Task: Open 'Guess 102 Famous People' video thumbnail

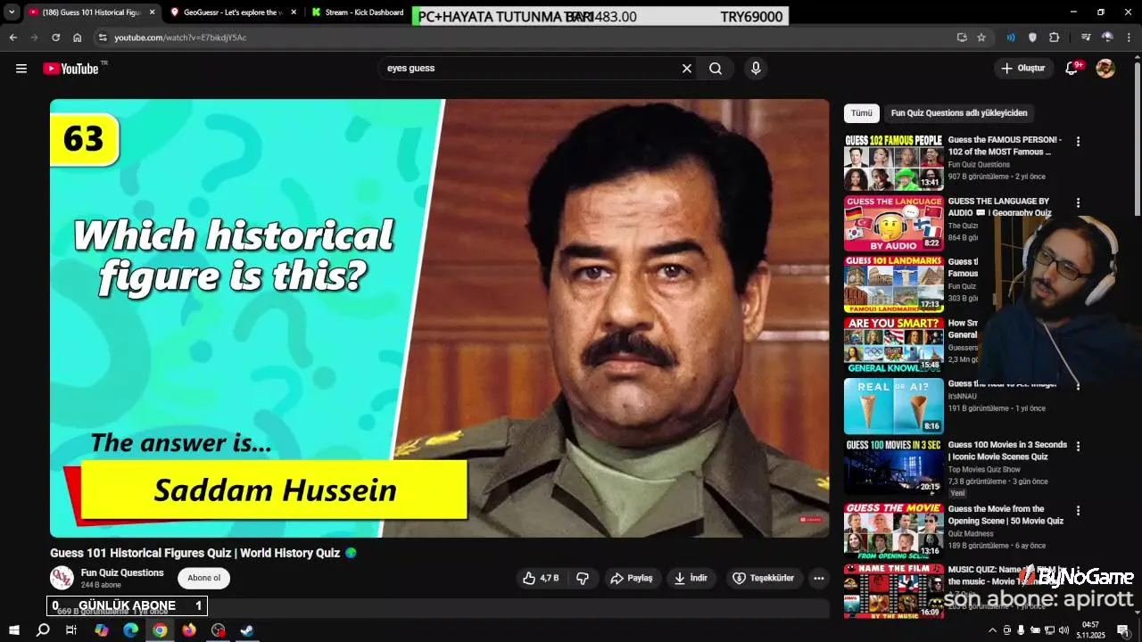Action: click(893, 162)
